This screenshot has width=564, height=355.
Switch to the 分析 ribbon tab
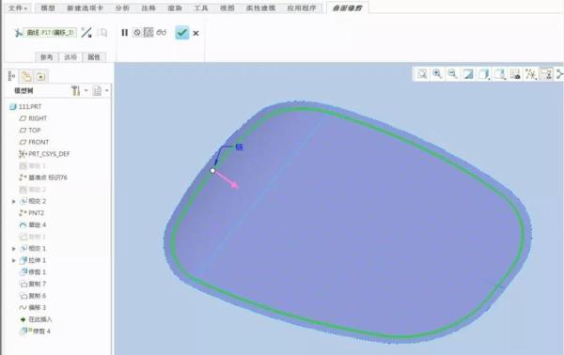tap(122, 8)
